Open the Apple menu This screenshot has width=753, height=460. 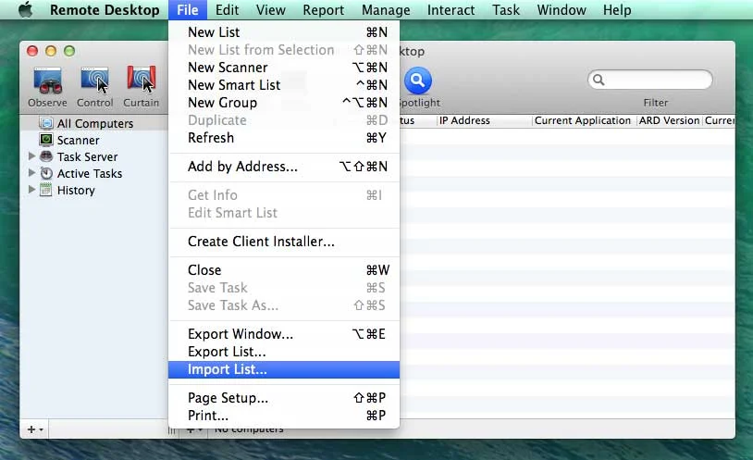tap(25, 10)
